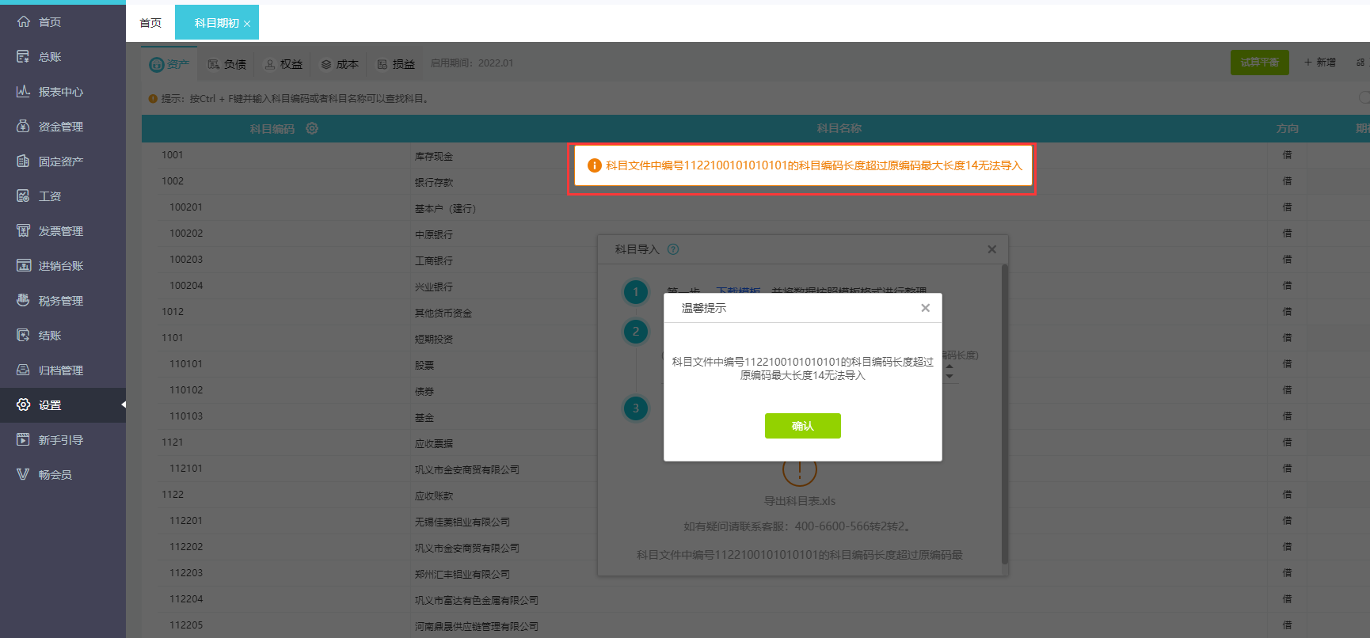The height and width of the screenshot is (638, 1370).
Task: Switch to the 损益 category tab
Action: click(396, 64)
